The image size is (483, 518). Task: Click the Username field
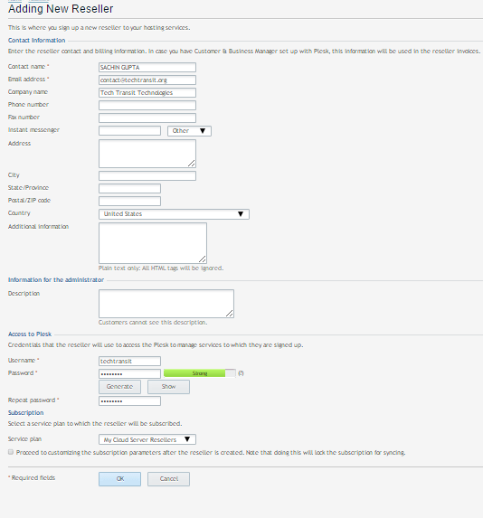[x=130, y=361]
